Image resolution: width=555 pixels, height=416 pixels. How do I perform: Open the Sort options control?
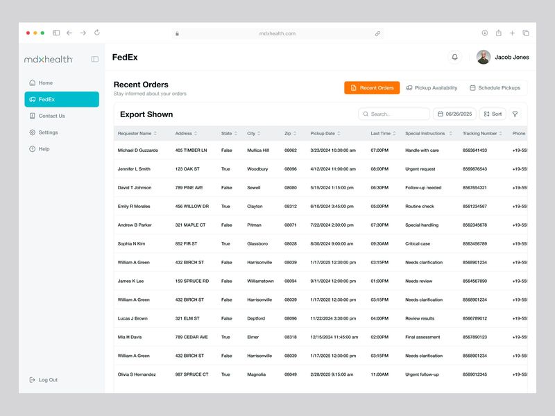pos(494,113)
